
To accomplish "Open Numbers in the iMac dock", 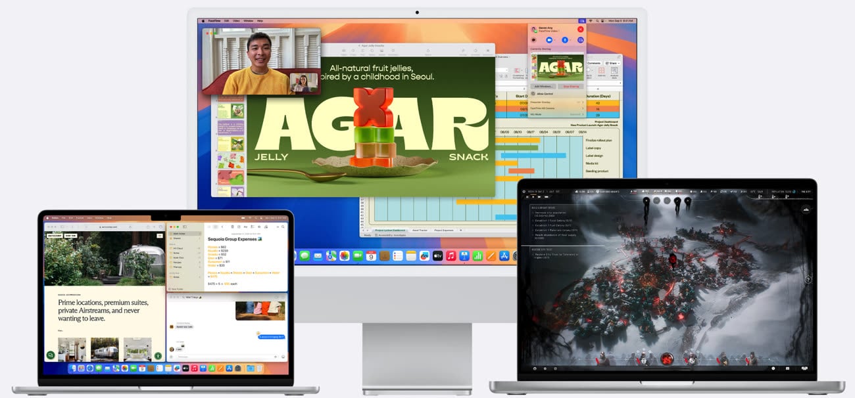I will click(x=477, y=255).
